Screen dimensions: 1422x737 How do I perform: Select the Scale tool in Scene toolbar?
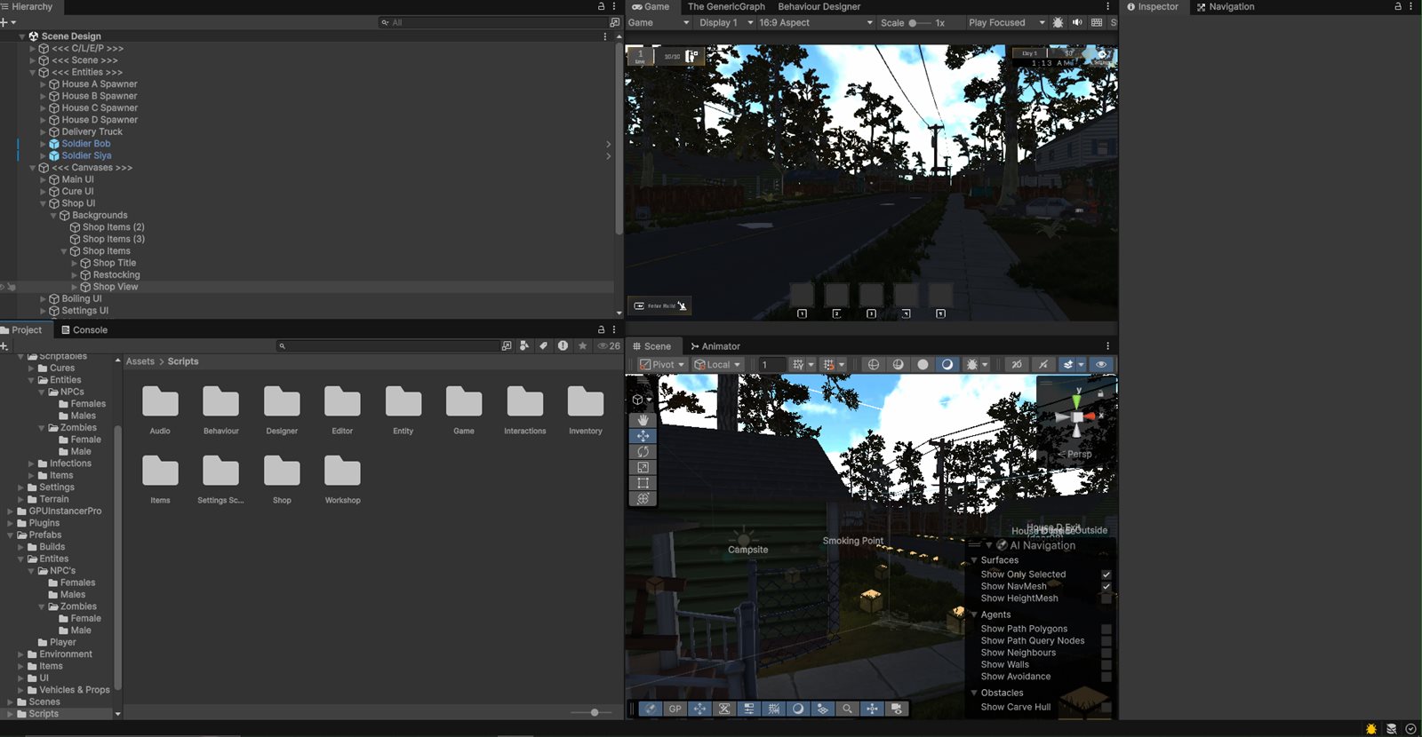[643, 467]
